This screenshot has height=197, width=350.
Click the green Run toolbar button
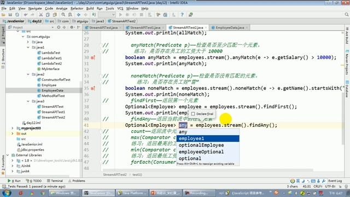tap(120, 15)
